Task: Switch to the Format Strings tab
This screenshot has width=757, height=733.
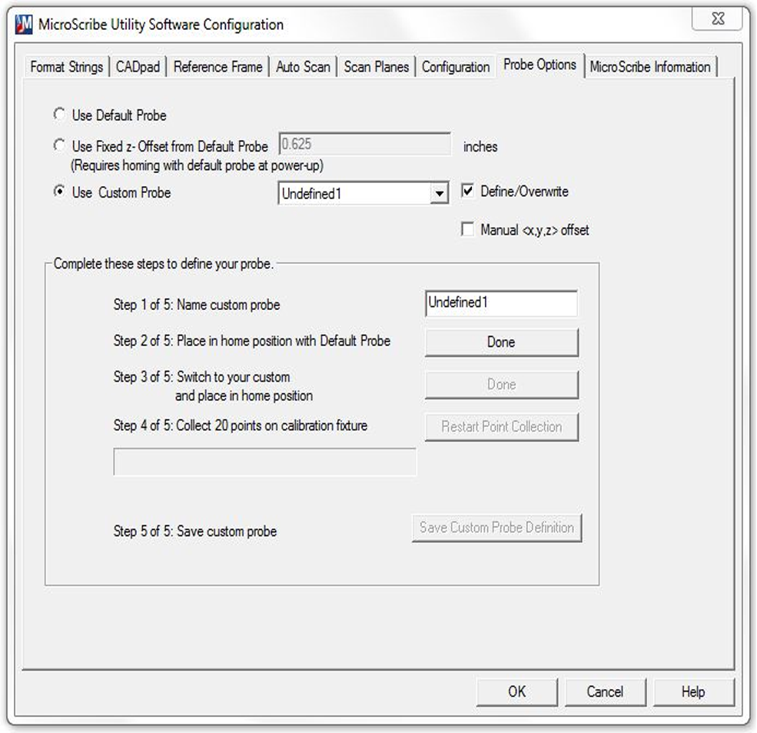Action: click(67, 67)
